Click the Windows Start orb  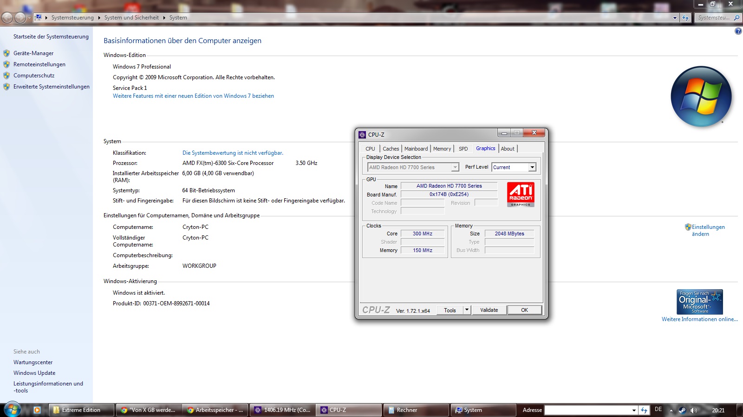point(13,410)
